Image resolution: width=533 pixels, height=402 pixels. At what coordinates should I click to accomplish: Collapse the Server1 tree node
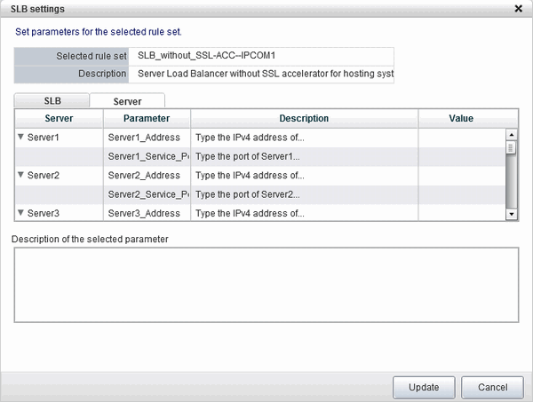(21, 138)
